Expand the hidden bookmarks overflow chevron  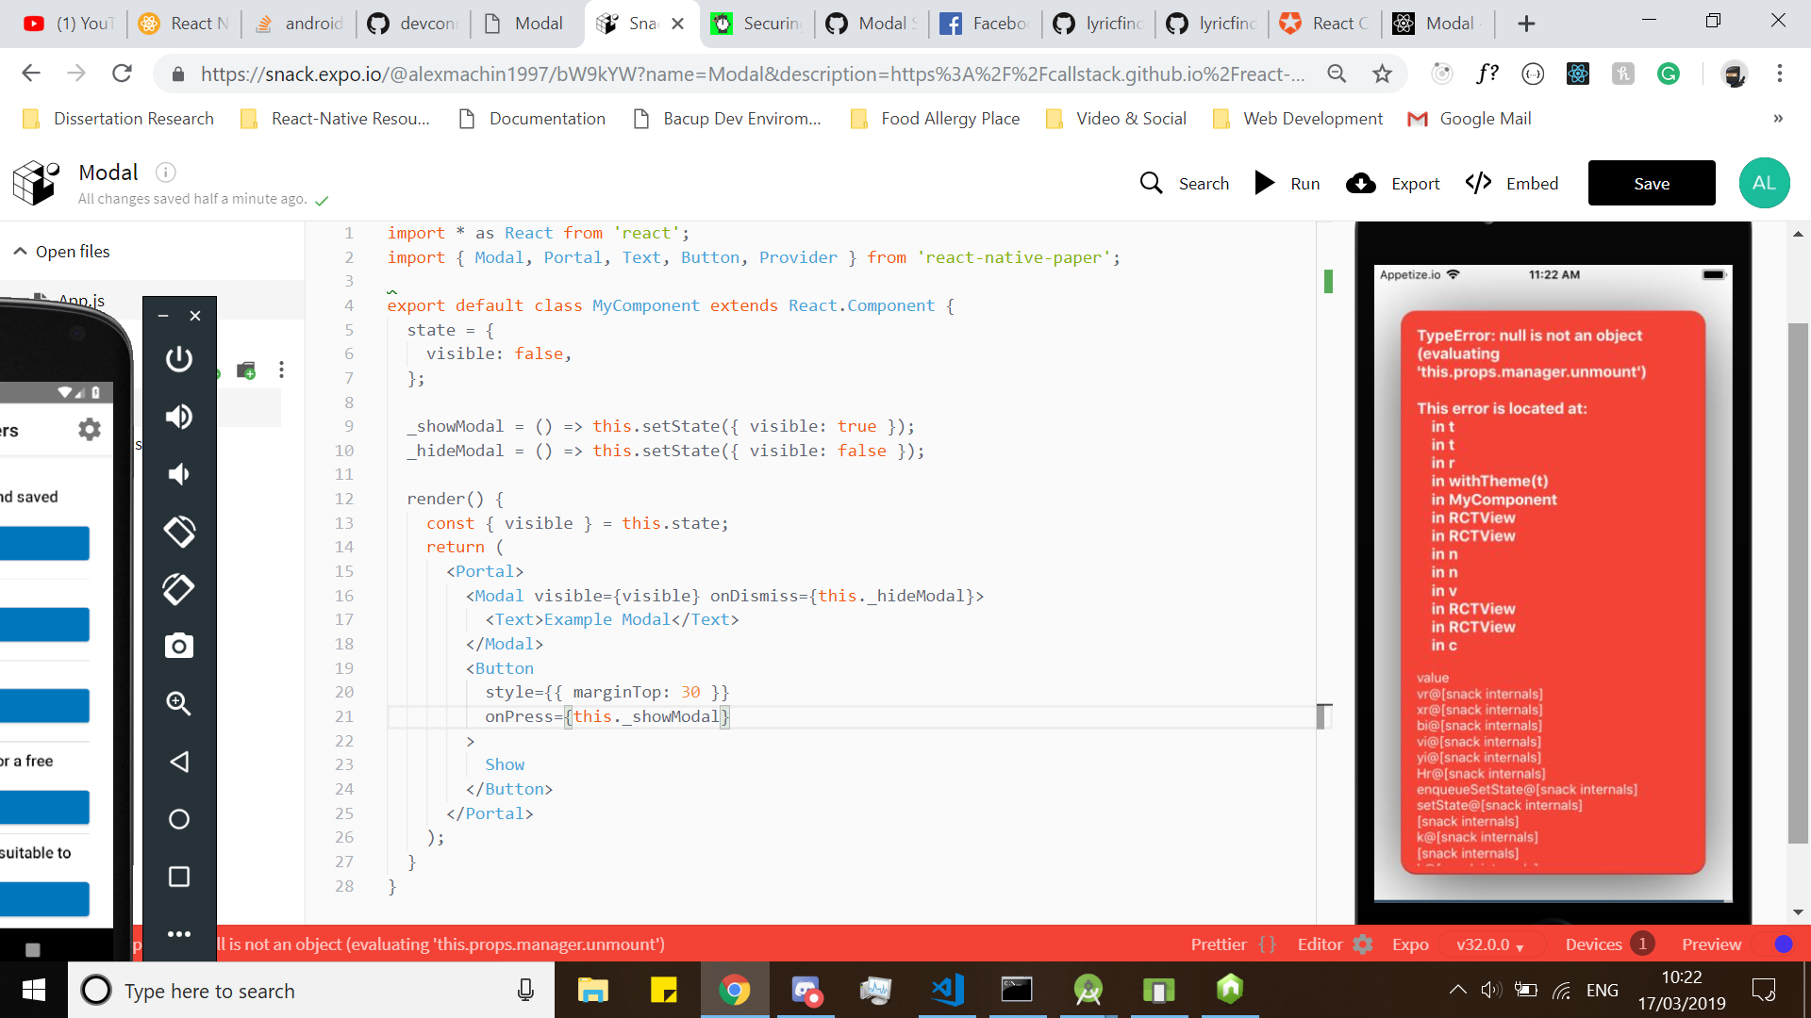pos(1777,118)
